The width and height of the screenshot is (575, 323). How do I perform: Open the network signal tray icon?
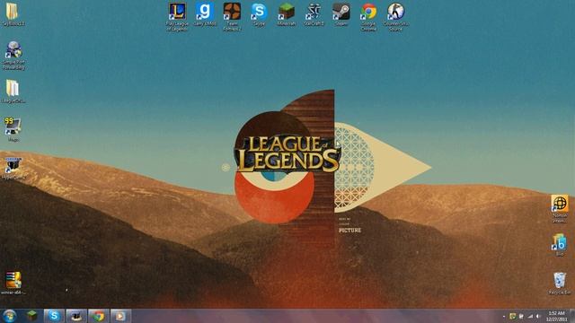[x=530, y=316]
